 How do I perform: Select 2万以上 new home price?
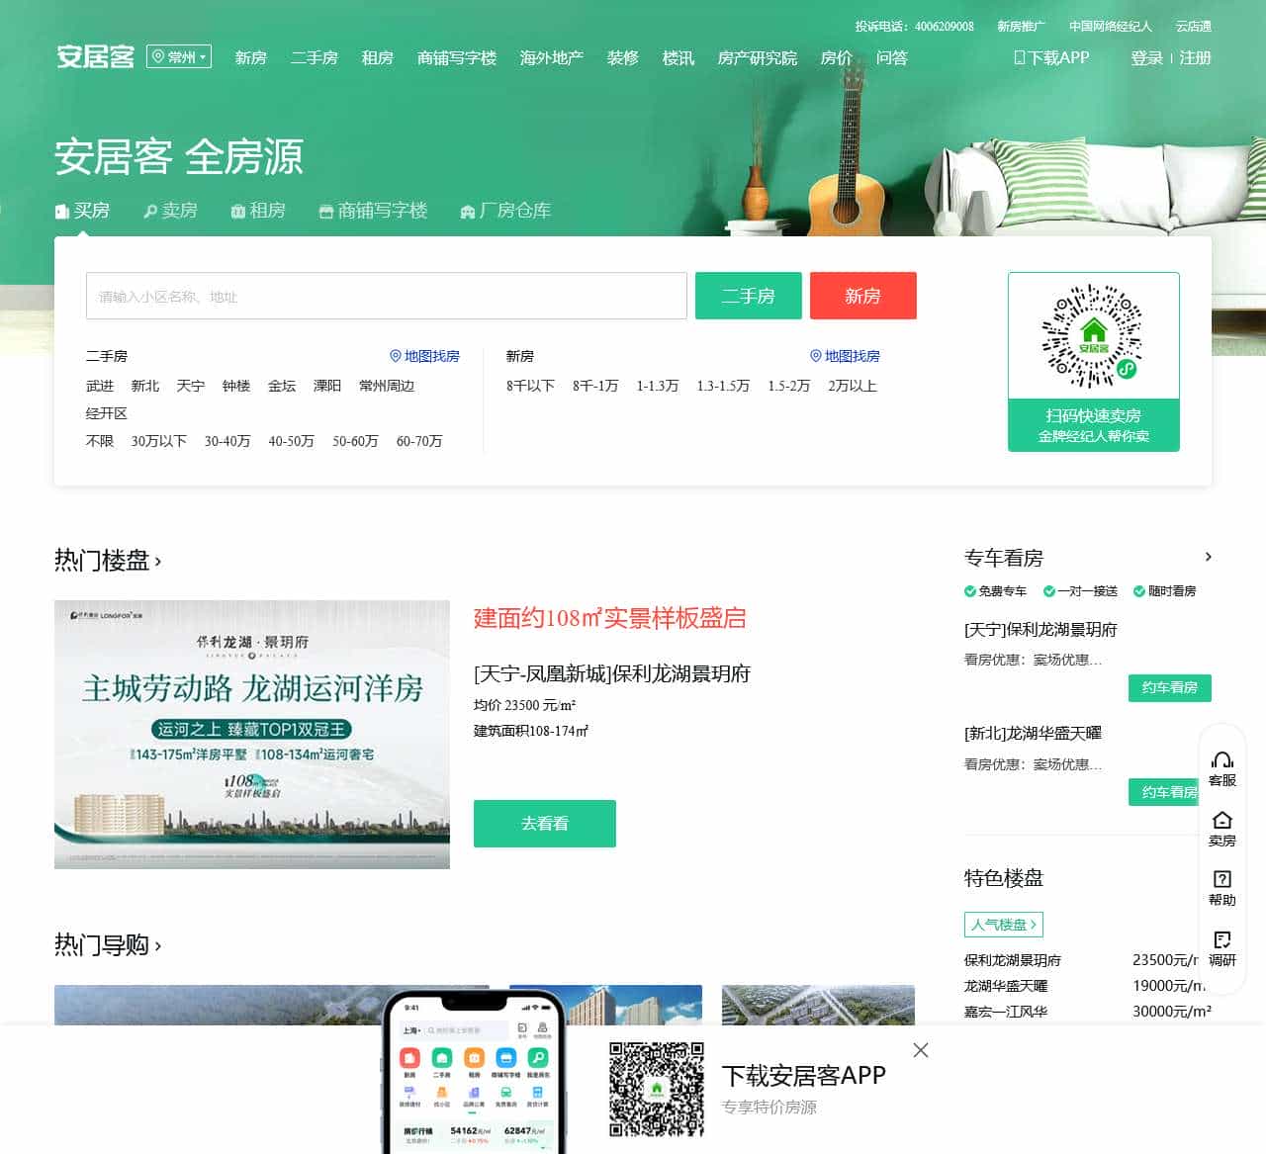tap(853, 386)
